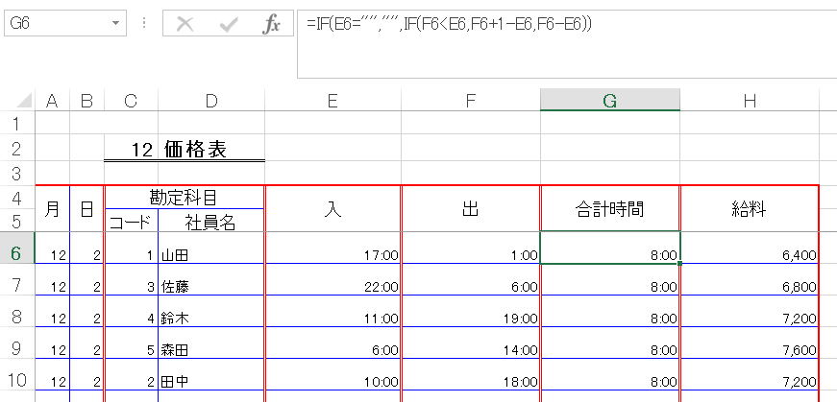
Task: Click 鈴木's salary cell in row 8
Action: tap(750, 312)
